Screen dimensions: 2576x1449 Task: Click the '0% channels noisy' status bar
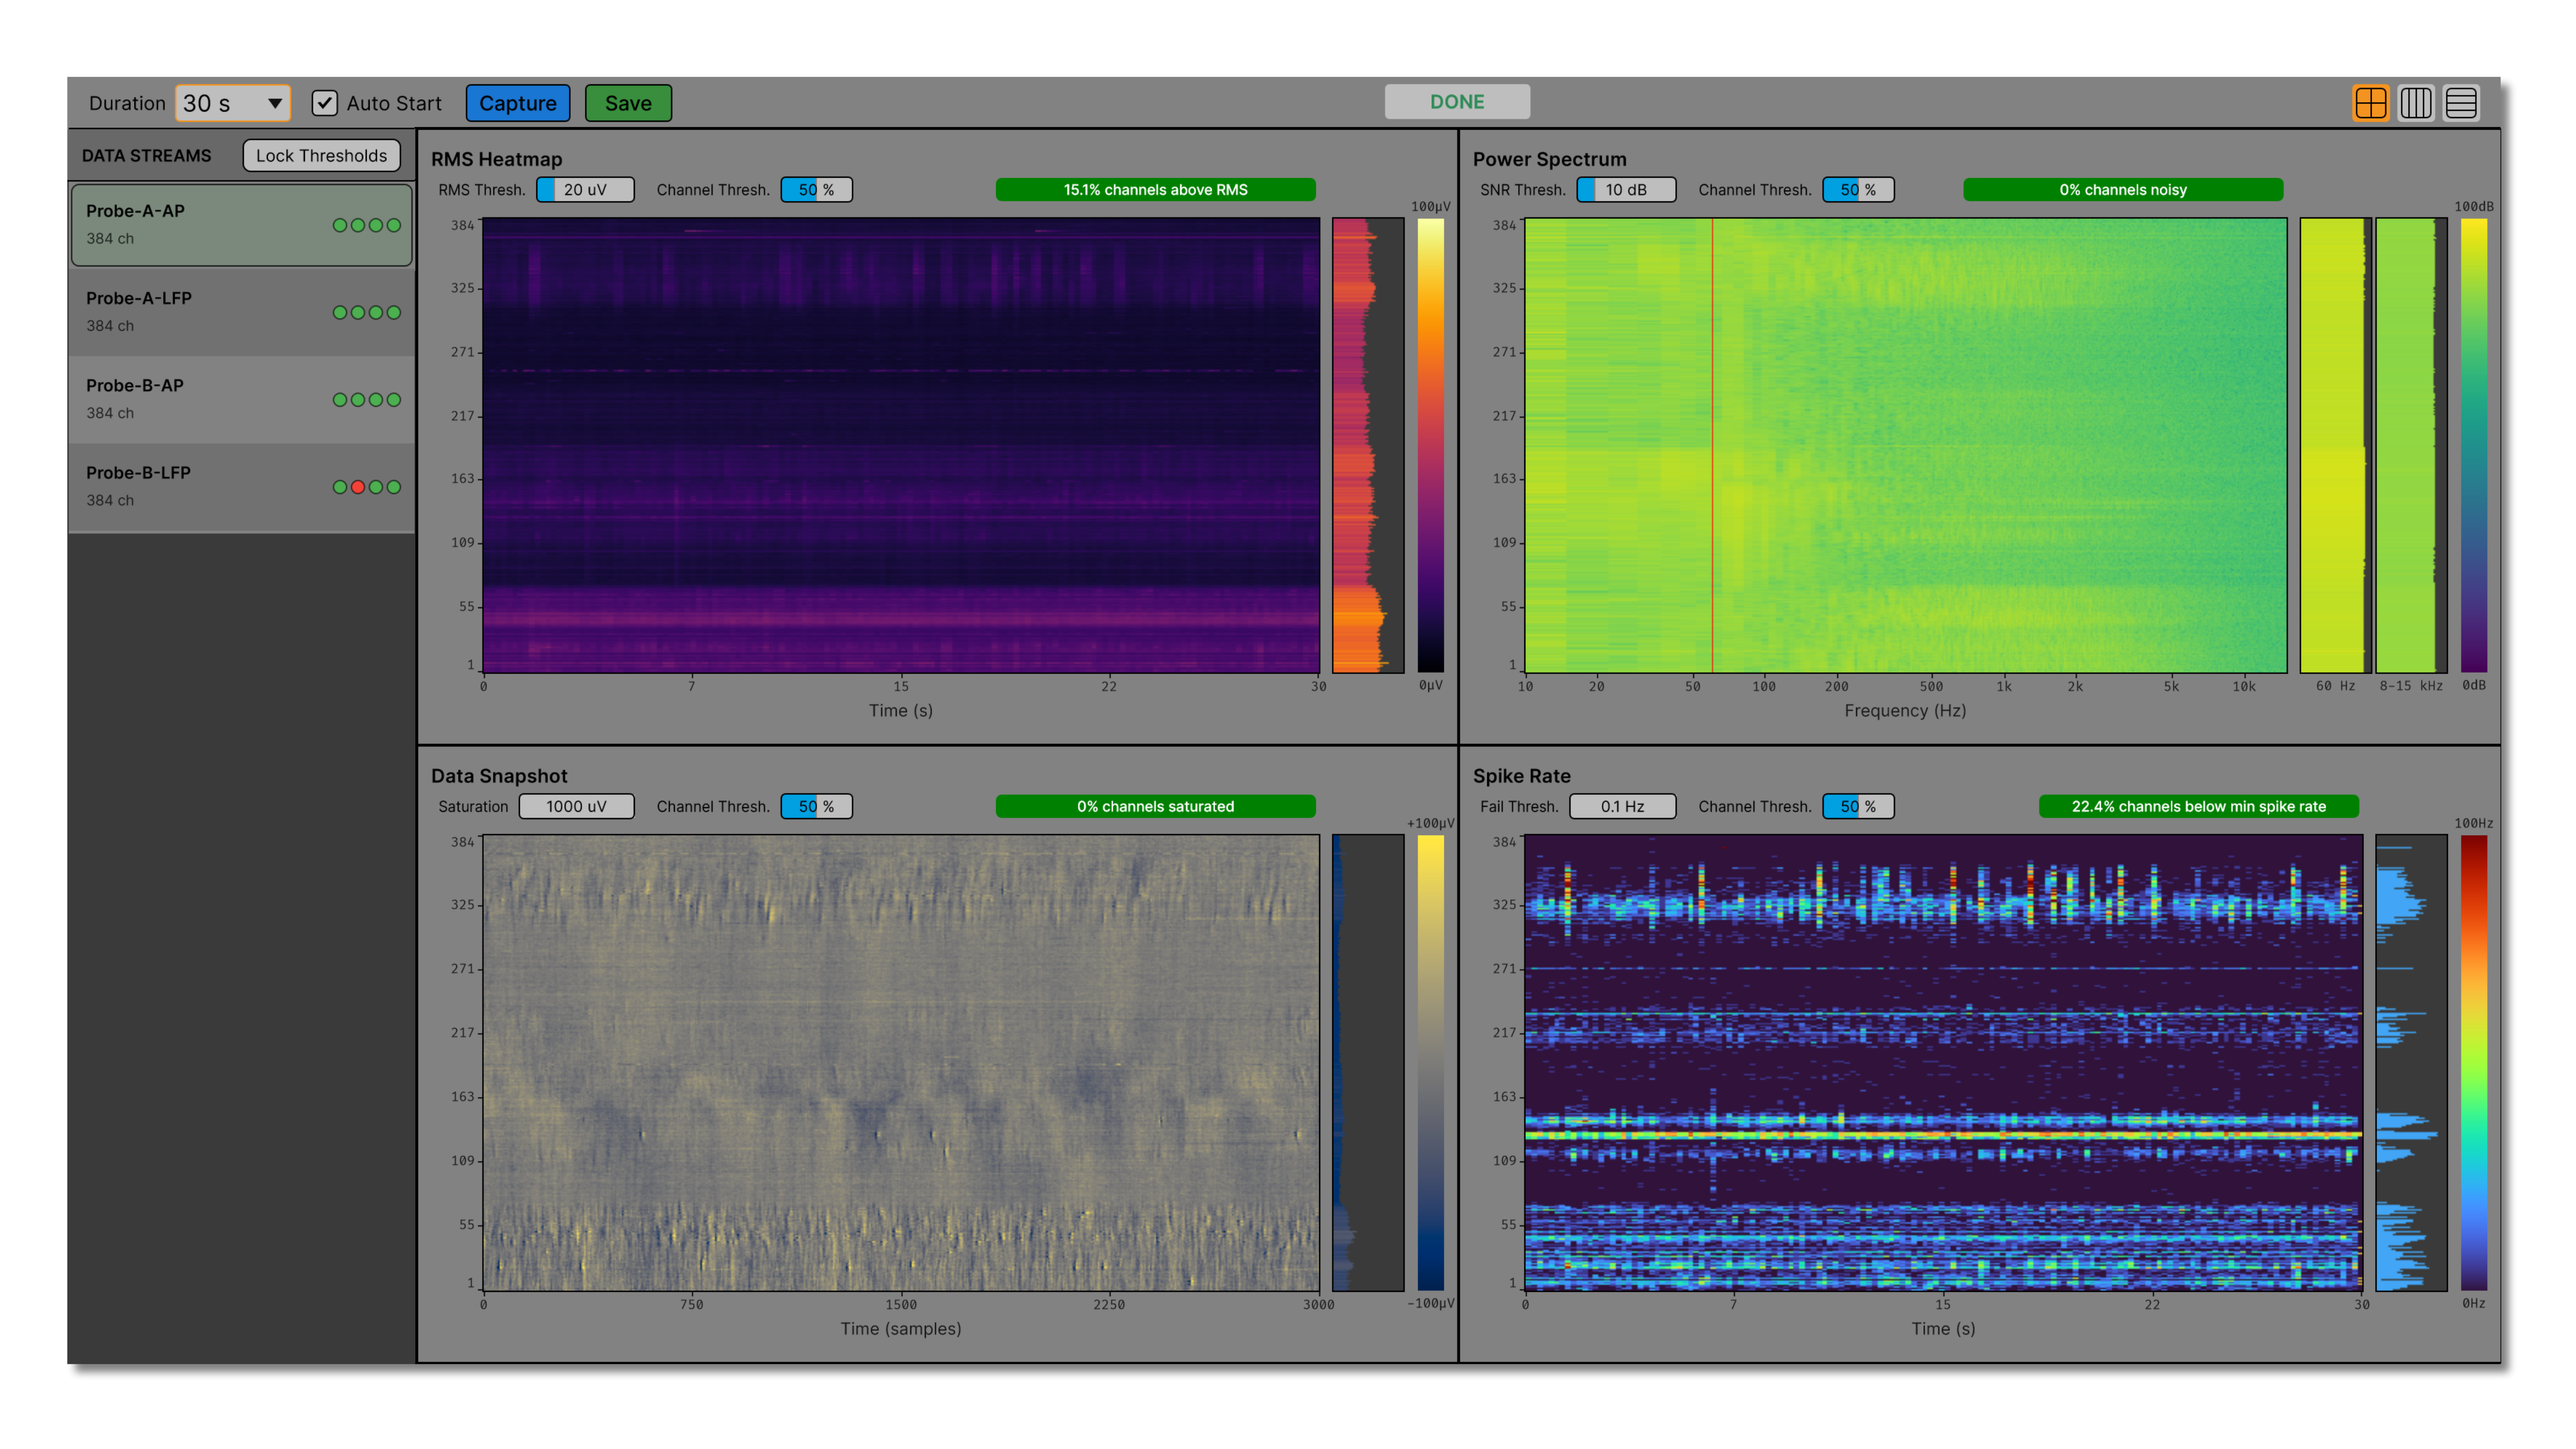tap(2122, 190)
